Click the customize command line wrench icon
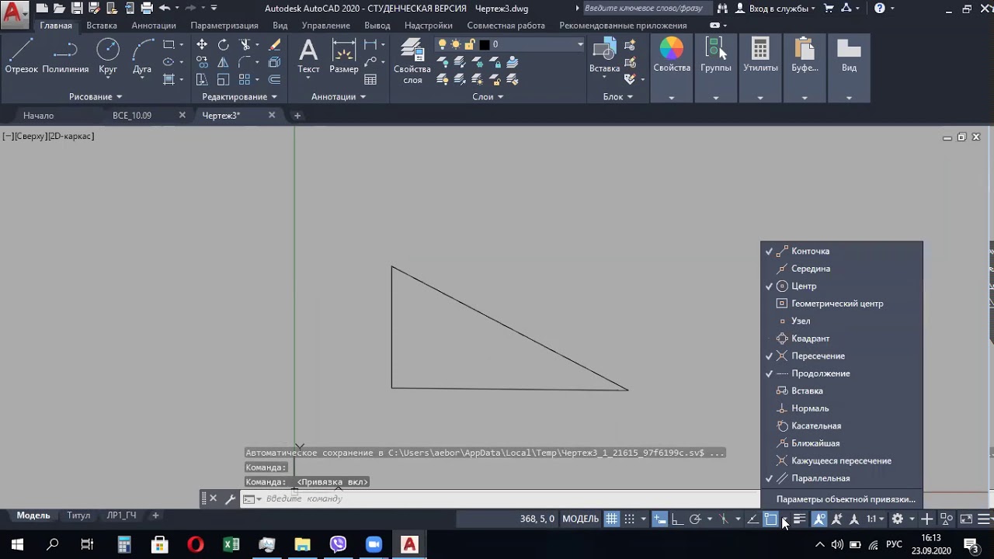The image size is (994, 559). pos(230,498)
